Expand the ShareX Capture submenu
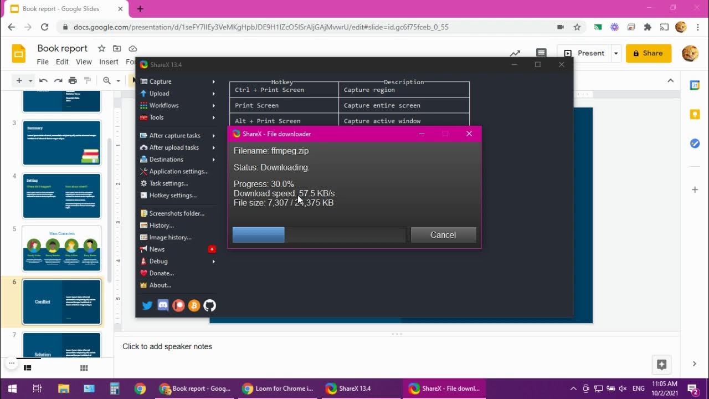The width and height of the screenshot is (709, 399). coord(213,81)
